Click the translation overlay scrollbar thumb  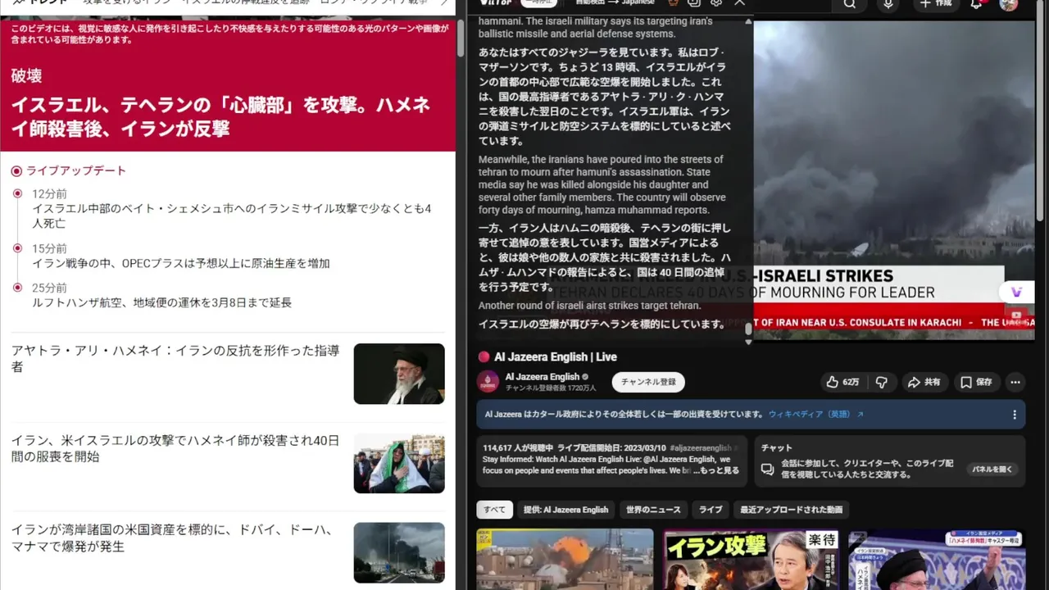click(748, 329)
